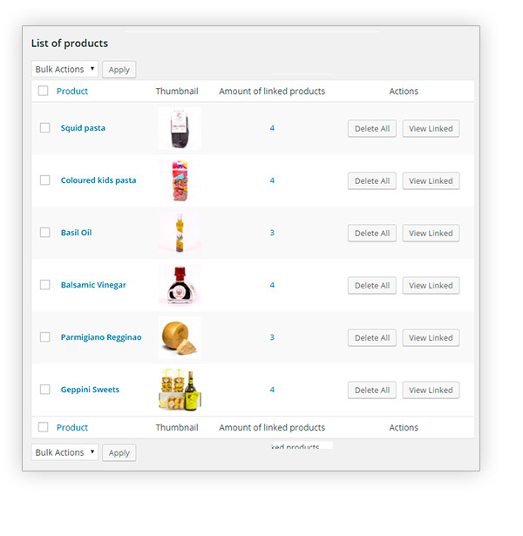Viewport: 523px width, 536px height.
Task: Delete all linked products for Balsamic Vinegar
Action: [x=372, y=286]
